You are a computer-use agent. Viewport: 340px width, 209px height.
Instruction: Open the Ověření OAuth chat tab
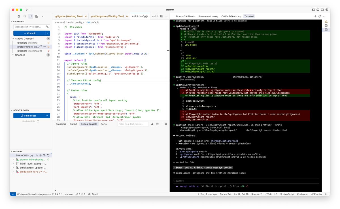pos(231,16)
